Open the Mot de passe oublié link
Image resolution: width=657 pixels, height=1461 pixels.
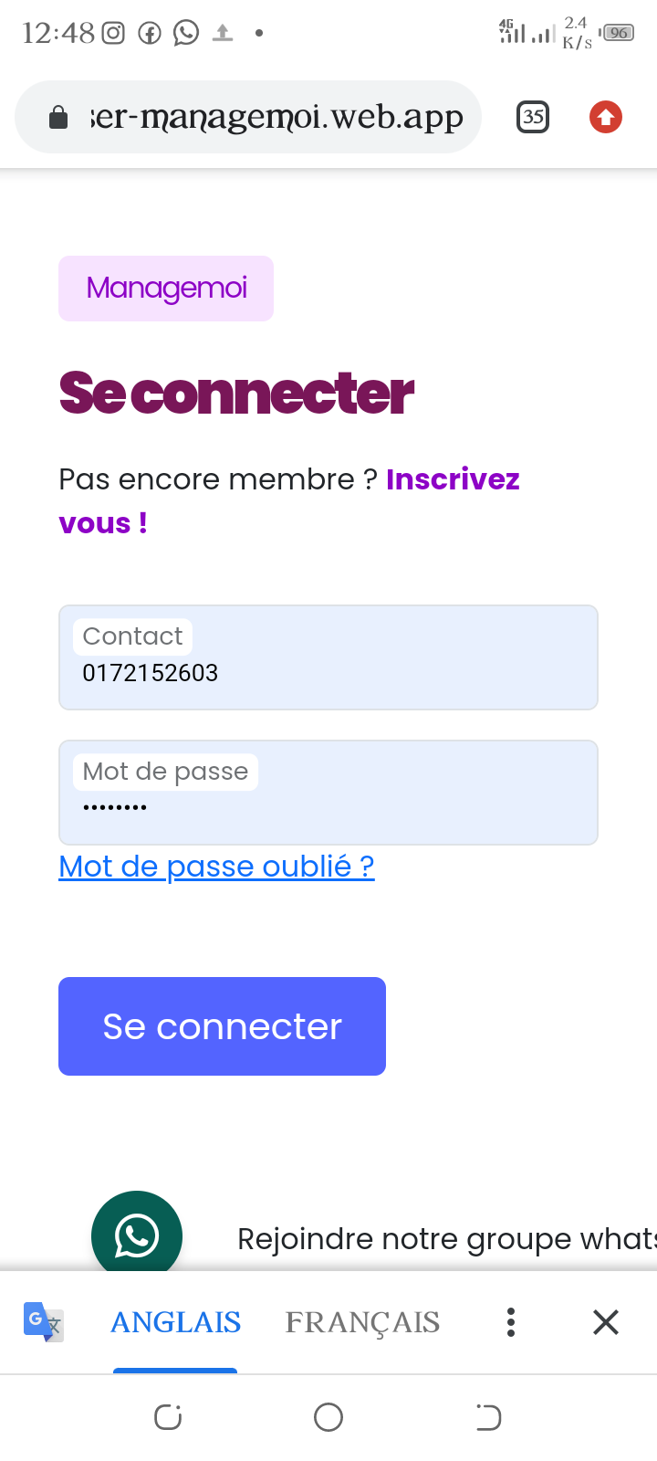click(216, 866)
